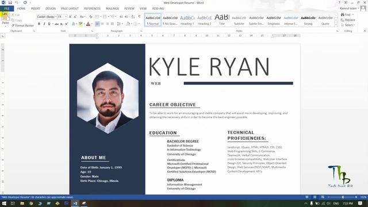The height and width of the screenshot is (207, 368).
Task: Sort the selected text
Action: [133, 17]
